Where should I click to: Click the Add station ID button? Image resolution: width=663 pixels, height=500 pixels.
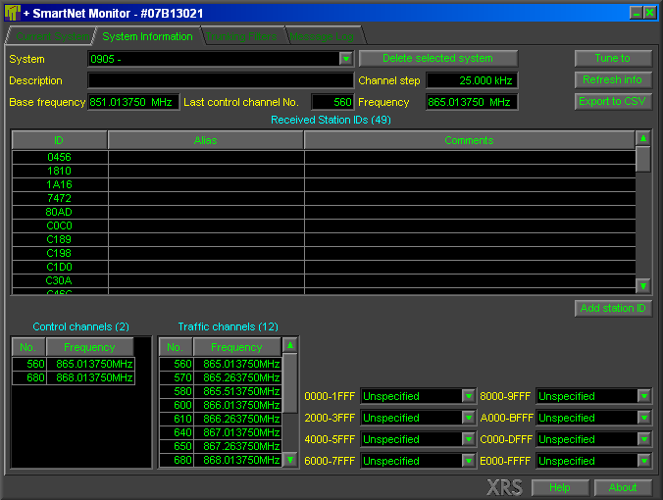(613, 308)
